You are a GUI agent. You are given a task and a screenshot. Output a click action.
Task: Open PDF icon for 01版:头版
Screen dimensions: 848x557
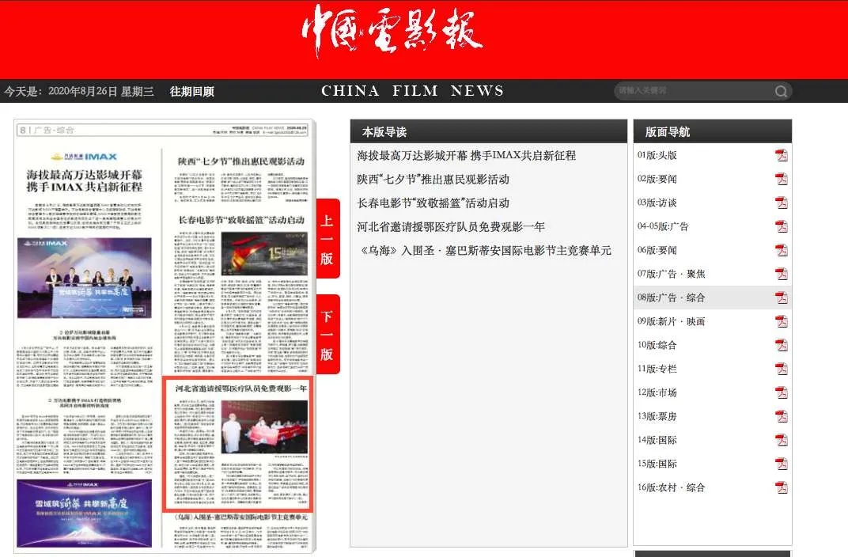(781, 155)
